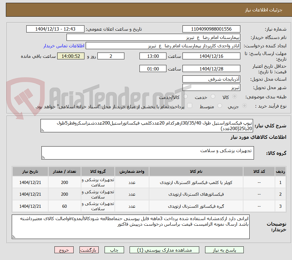
Task: Click the شرح کلی نیاز description textarea
Action: (x=147, y=126)
